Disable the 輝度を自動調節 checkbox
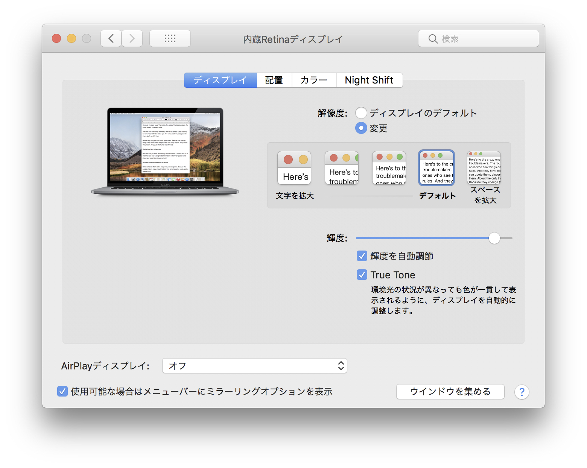Image resolution: width=587 pixels, height=468 pixels. [362, 256]
